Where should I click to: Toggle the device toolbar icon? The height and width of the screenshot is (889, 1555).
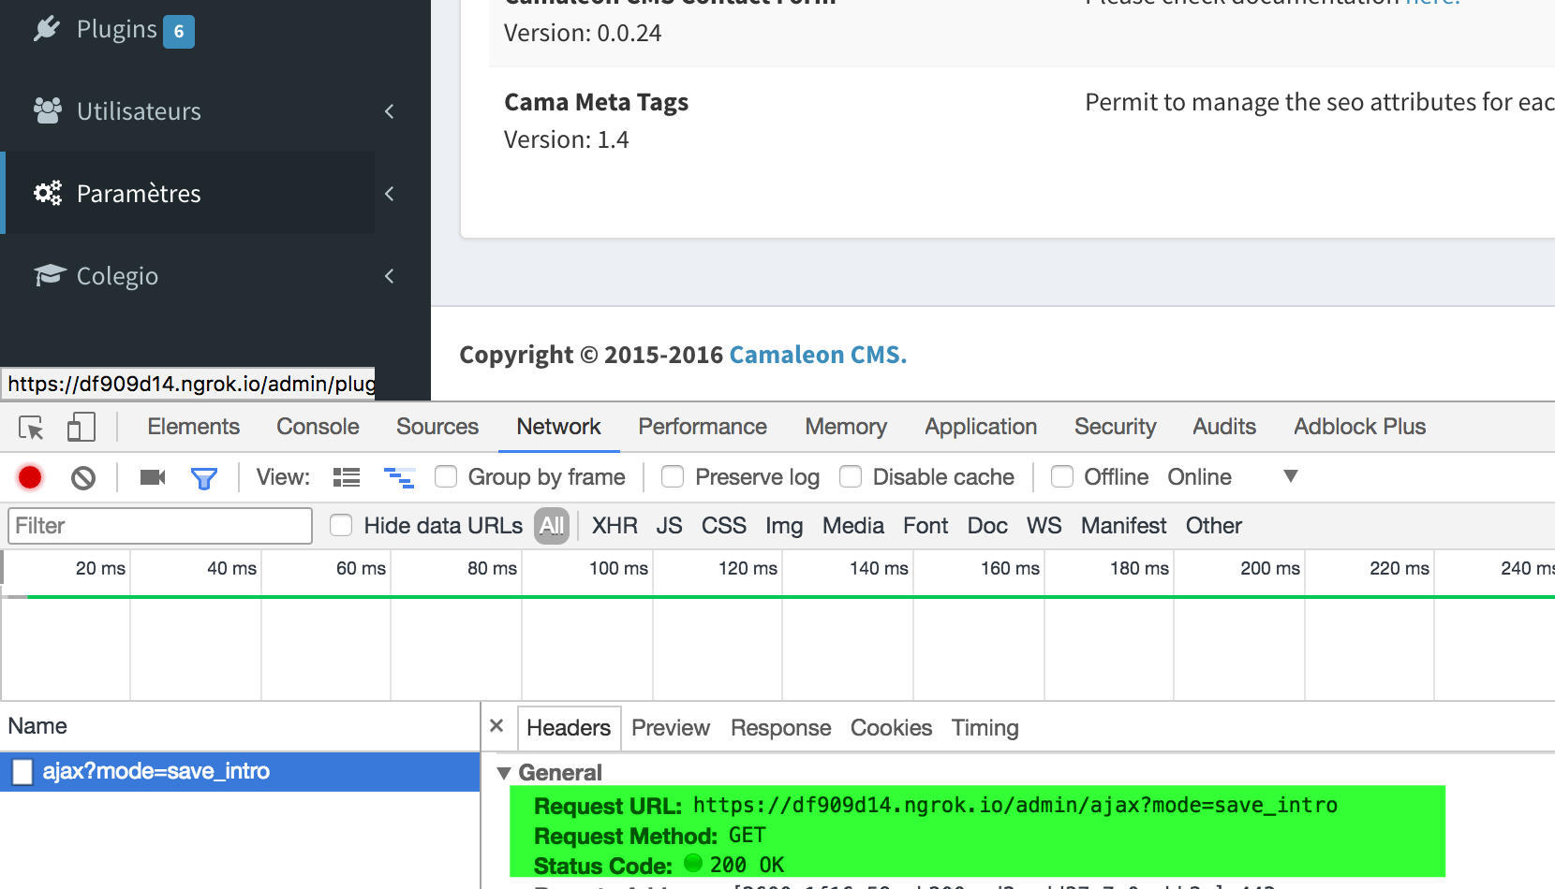click(81, 427)
